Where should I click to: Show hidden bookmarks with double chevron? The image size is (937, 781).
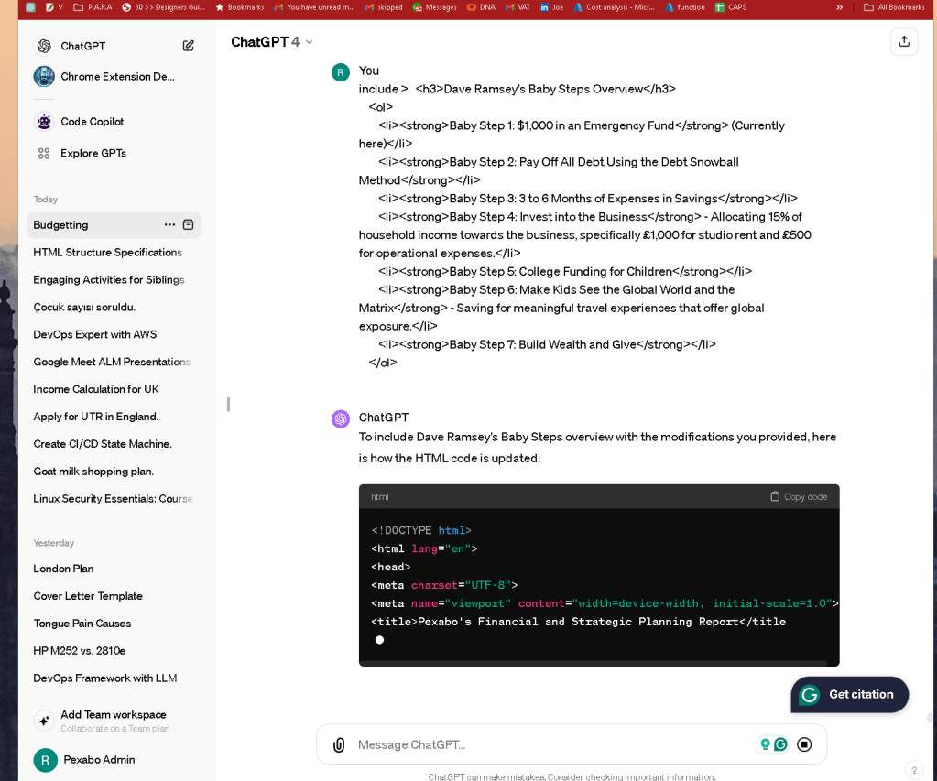pyautogui.click(x=839, y=7)
